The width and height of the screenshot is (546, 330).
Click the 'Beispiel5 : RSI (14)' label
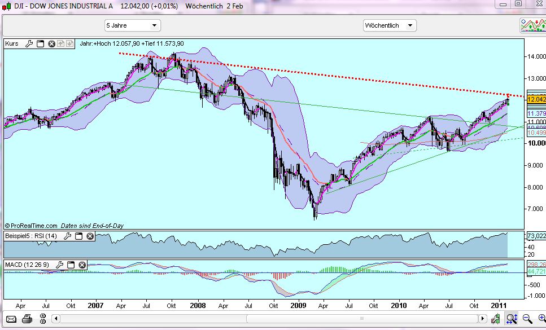(31, 236)
